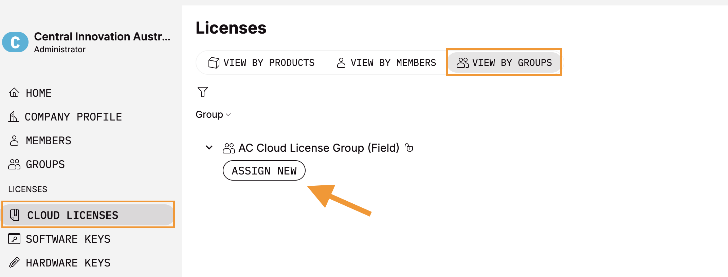Open the Group sorting dropdown
The width and height of the screenshot is (728, 277).
[x=213, y=114]
